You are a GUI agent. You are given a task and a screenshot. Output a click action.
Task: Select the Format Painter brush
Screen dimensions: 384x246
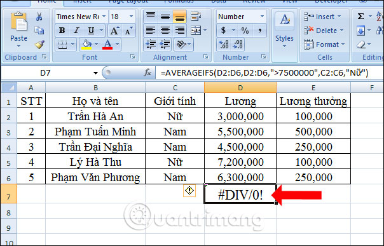[x=39, y=44]
